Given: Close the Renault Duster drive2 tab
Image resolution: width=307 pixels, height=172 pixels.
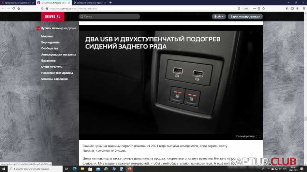Looking at the screenshot, I should [x=69, y=3].
